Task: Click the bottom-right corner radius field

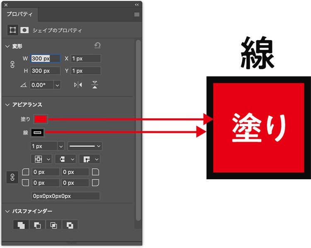Action: point(75,183)
